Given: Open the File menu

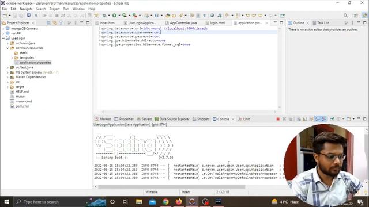Looking at the screenshot, I should 5,9.
